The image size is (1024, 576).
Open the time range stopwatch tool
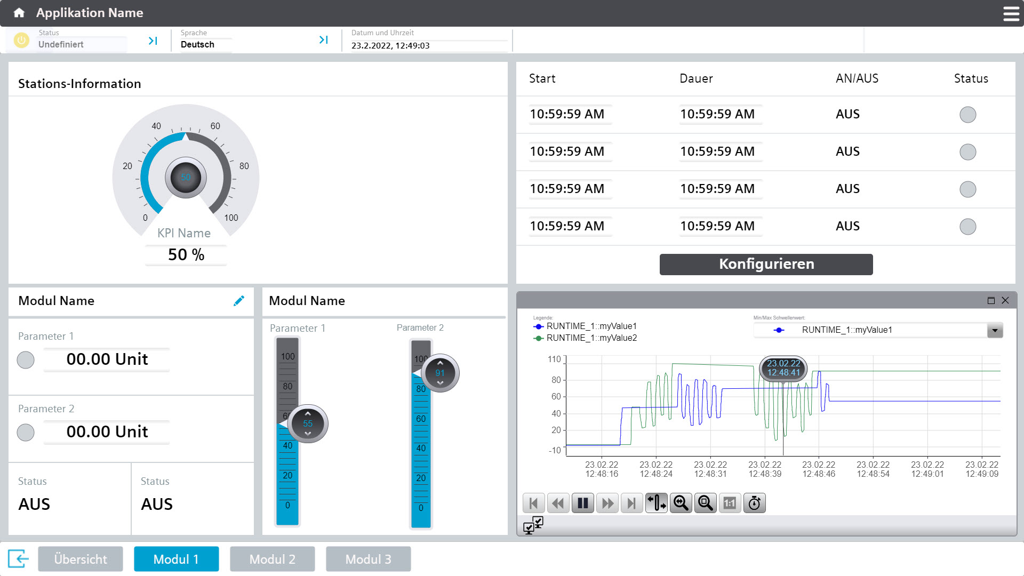[x=754, y=503]
